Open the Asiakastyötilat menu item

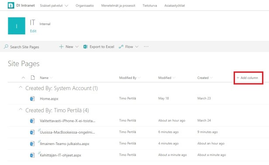point(175,6)
